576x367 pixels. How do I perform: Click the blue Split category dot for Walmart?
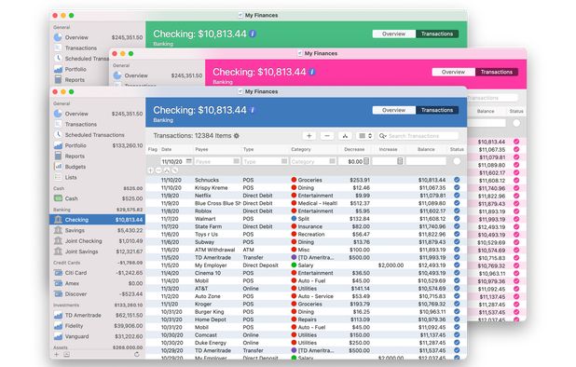coord(294,218)
